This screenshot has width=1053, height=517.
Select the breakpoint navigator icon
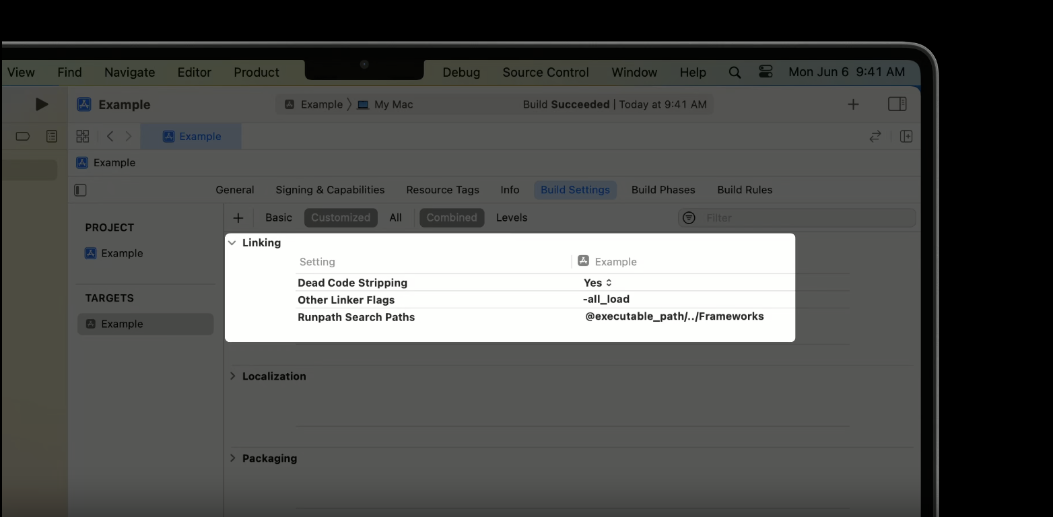[x=22, y=137]
